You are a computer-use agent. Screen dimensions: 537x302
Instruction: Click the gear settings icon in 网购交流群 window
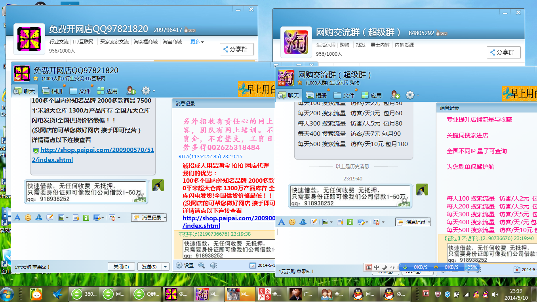click(x=410, y=95)
